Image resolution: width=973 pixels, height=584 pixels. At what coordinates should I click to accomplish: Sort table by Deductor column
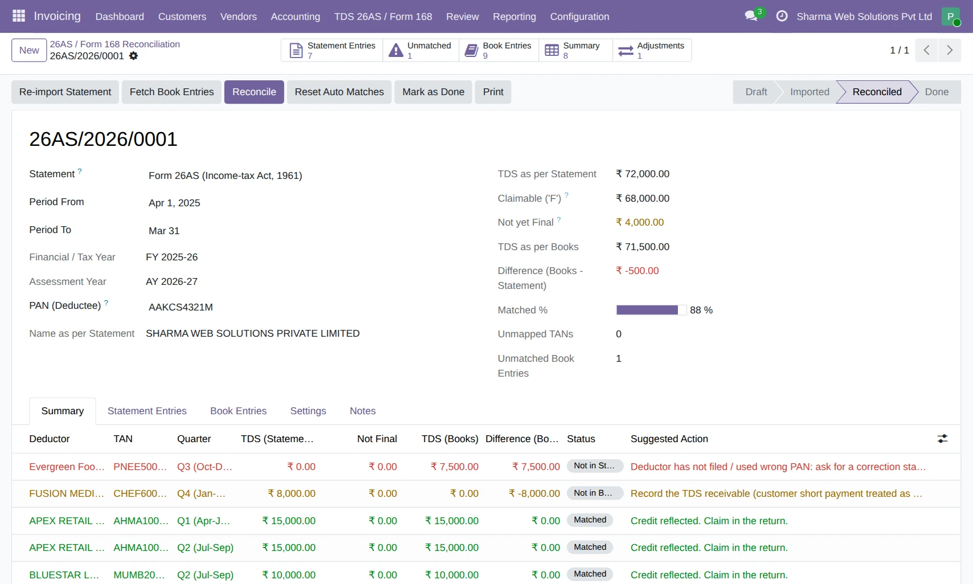[50, 439]
